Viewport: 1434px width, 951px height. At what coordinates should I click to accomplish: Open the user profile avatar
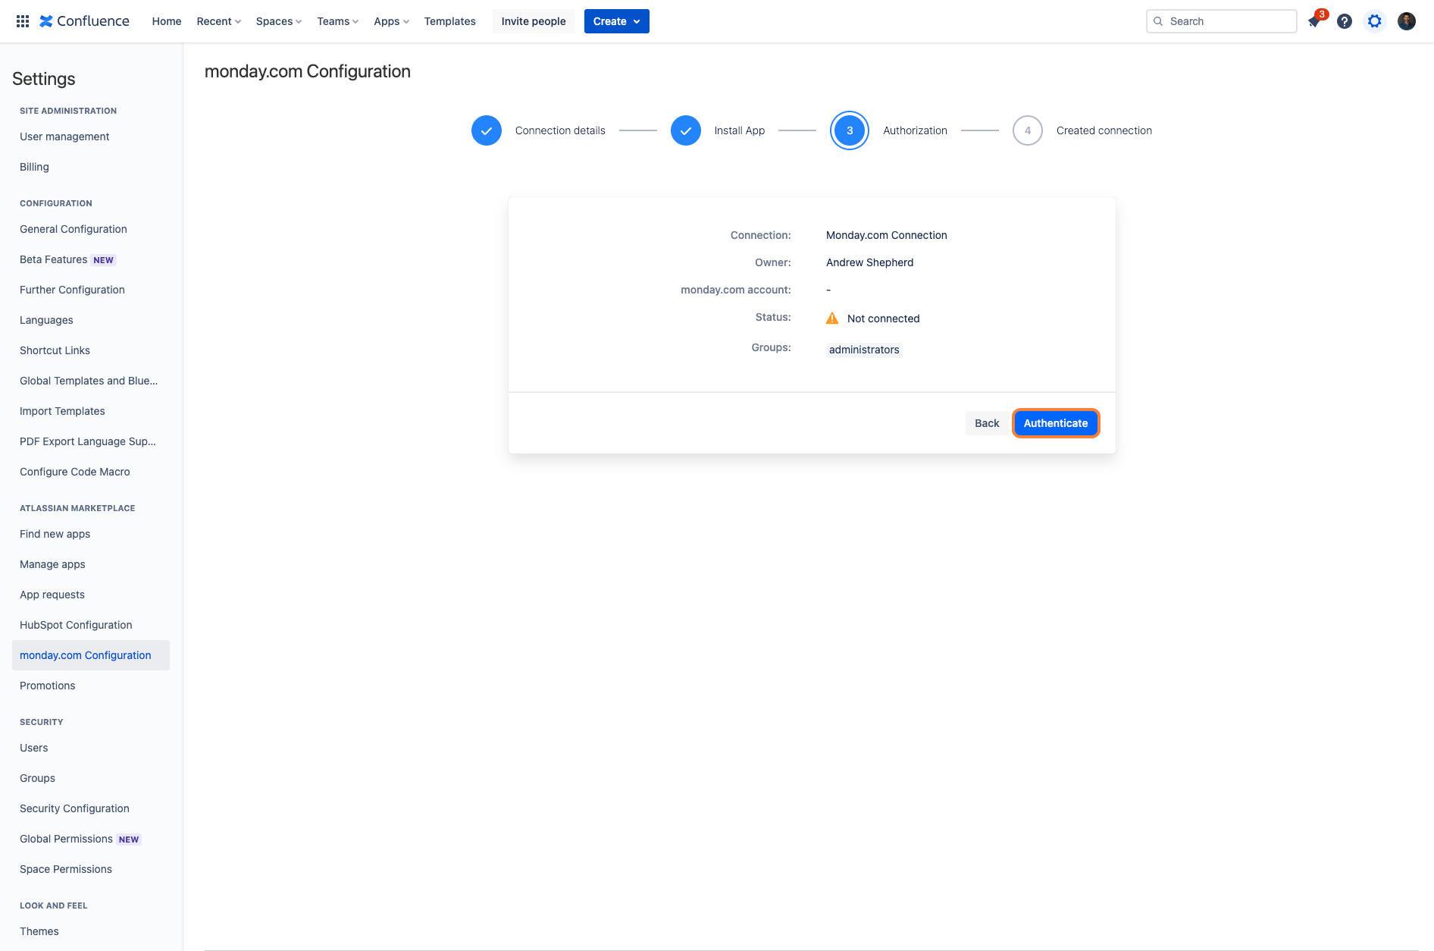click(1407, 21)
